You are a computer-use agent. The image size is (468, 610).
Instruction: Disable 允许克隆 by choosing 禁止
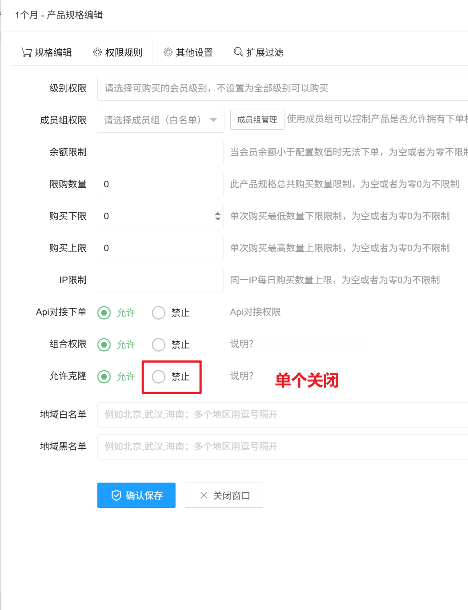(159, 377)
